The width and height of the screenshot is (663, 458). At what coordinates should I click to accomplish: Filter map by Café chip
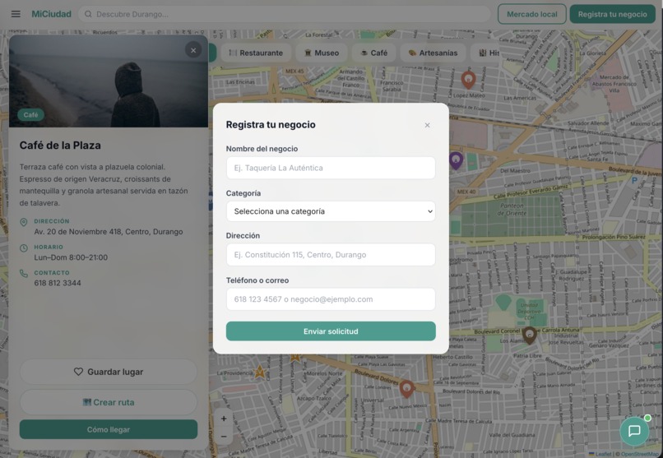coord(374,53)
